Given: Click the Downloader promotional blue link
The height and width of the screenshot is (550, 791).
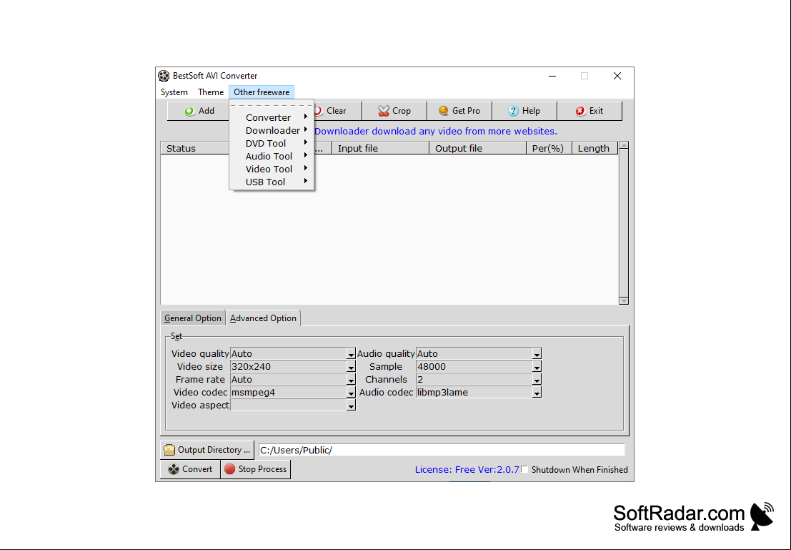Looking at the screenshot, I should point(436,132).
